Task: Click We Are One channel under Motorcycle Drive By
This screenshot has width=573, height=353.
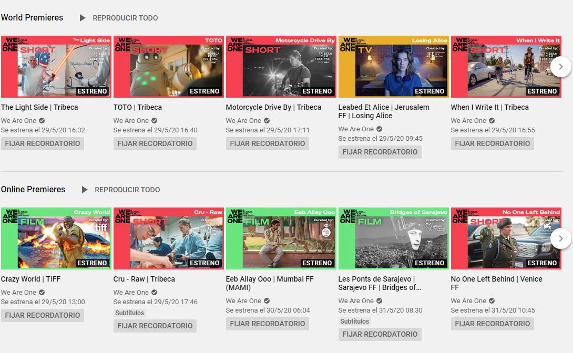Action: (x=244, y=120)
